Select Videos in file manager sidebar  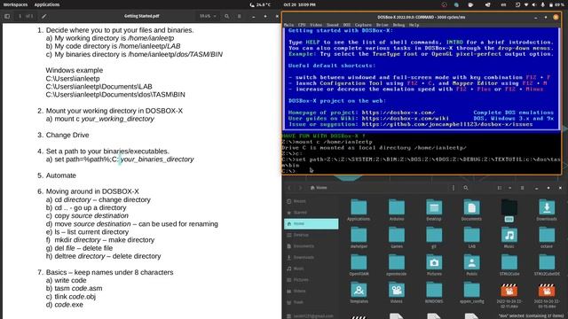tap(311, 291)
